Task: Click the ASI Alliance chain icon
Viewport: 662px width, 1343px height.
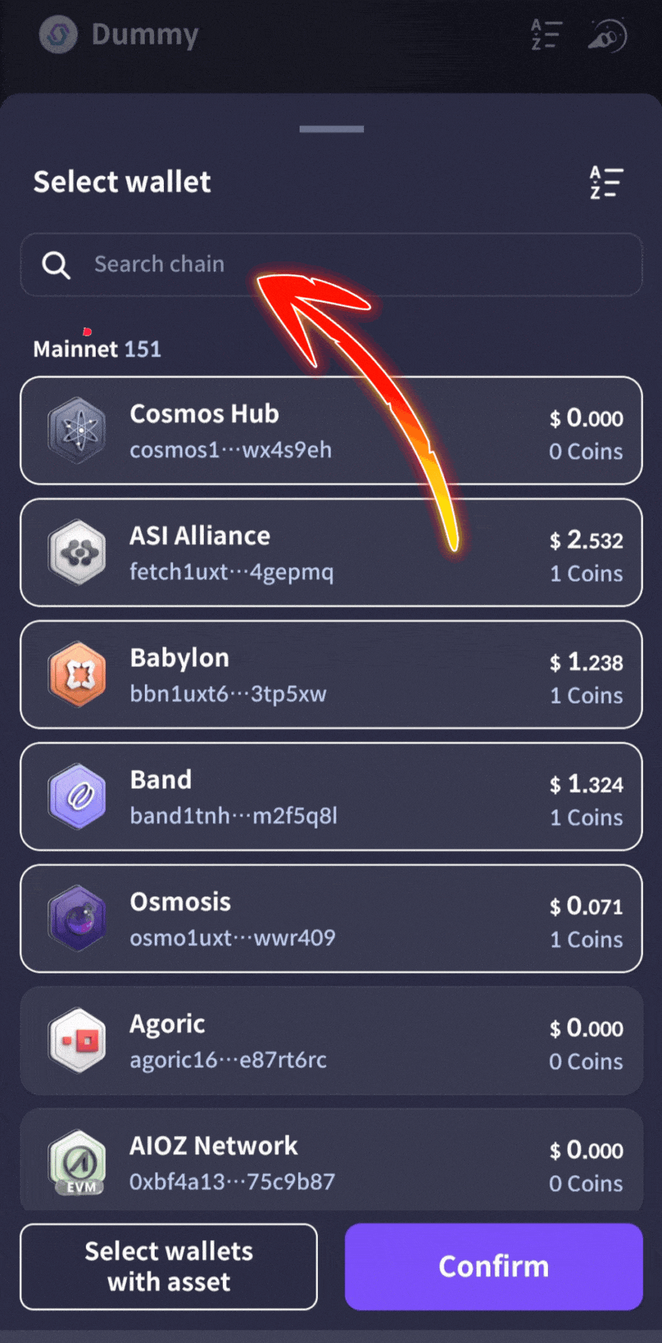Action: (77, 553)
